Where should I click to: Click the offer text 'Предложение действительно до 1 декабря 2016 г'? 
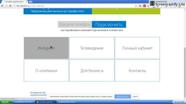(x=58, y=11)
